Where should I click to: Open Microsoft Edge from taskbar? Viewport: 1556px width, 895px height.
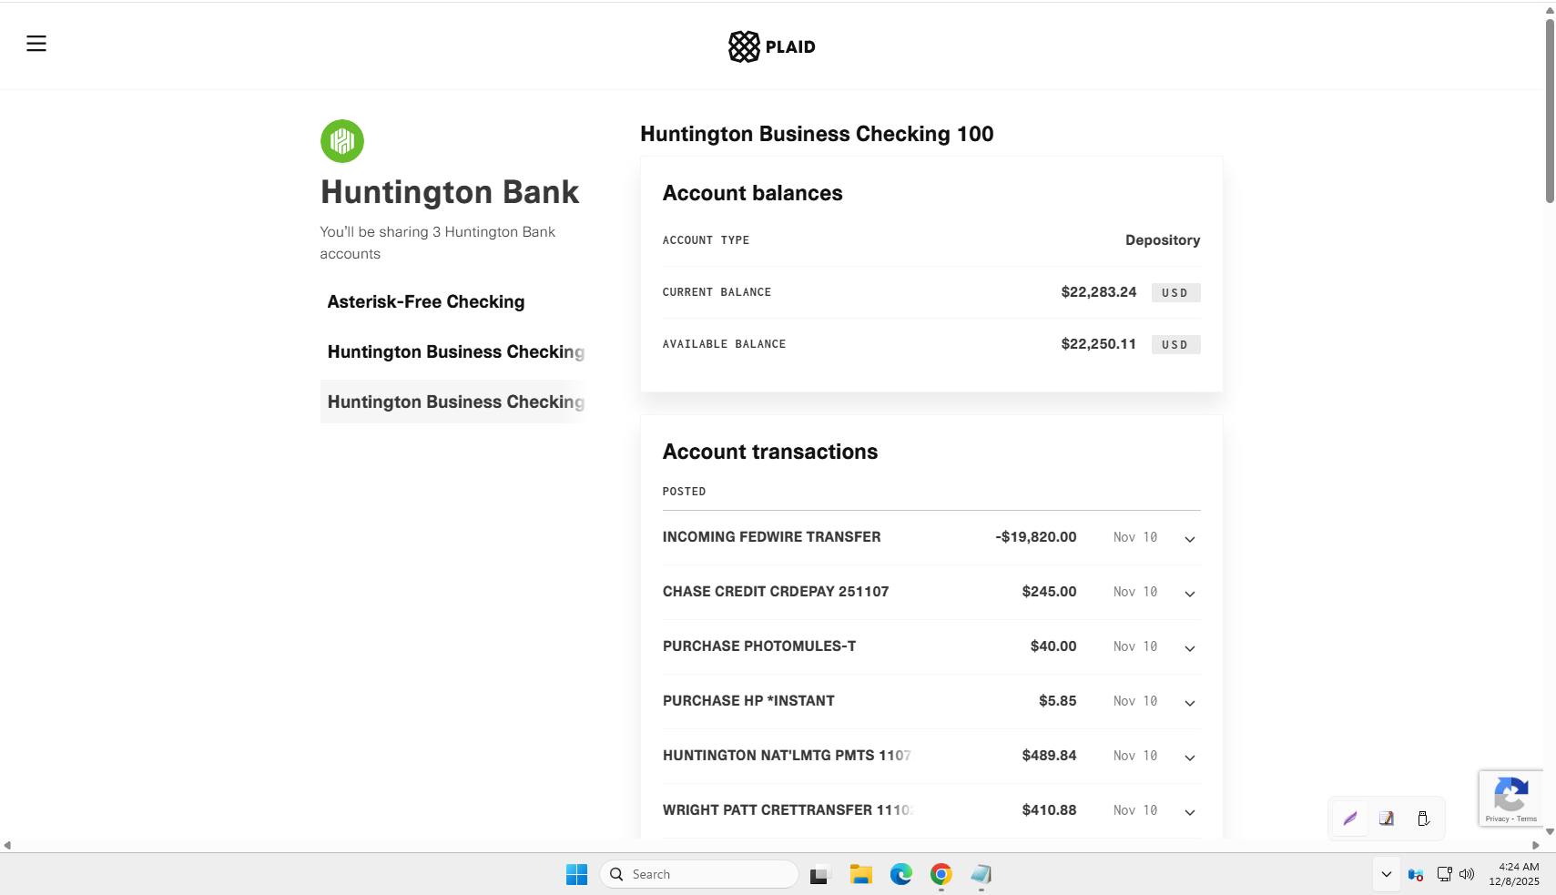[x=900, y=874]
